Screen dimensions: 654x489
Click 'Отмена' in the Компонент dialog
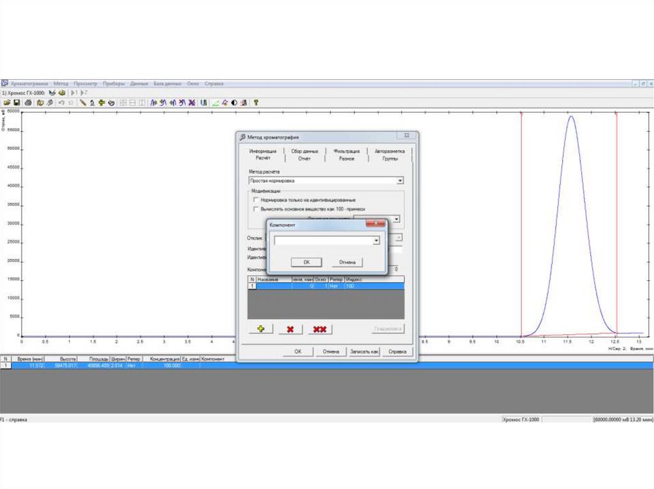[x=347, y=262]
